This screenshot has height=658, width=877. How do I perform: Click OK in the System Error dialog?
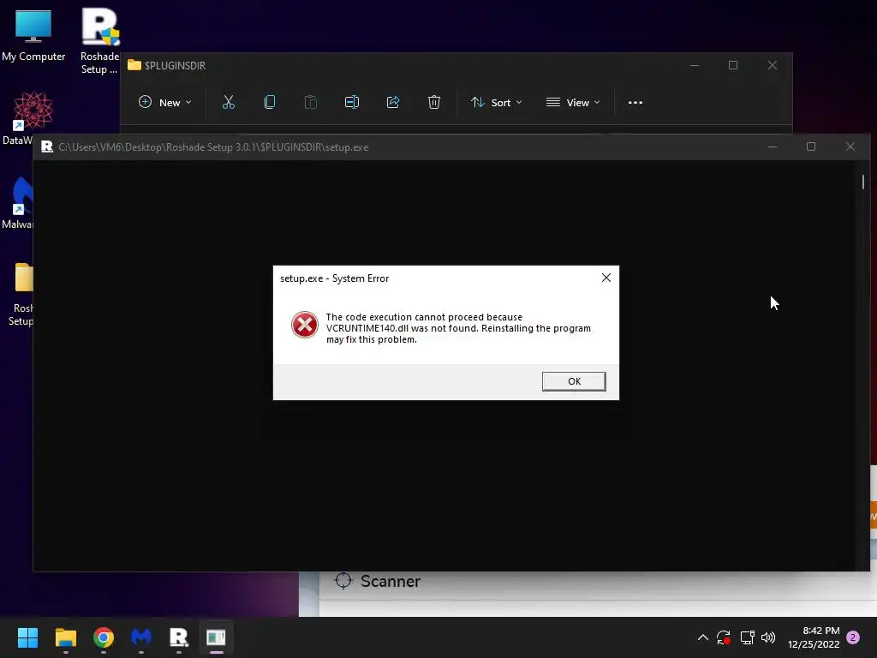click(x=573, y=381)
